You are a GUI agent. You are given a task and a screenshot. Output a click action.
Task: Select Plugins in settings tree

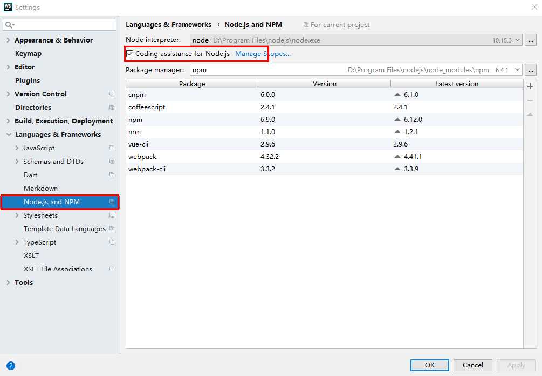pos(28,80)
